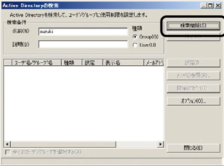
Task: Click the horizontal scrollbar thumb
Action: pyautogui.click(x=63, y=144)
